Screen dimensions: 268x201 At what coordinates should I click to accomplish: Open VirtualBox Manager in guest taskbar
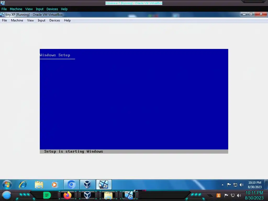(87, 185)
